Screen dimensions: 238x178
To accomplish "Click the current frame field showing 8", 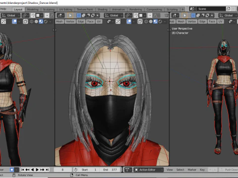I will pyautogui.click(x=62, y=170).
